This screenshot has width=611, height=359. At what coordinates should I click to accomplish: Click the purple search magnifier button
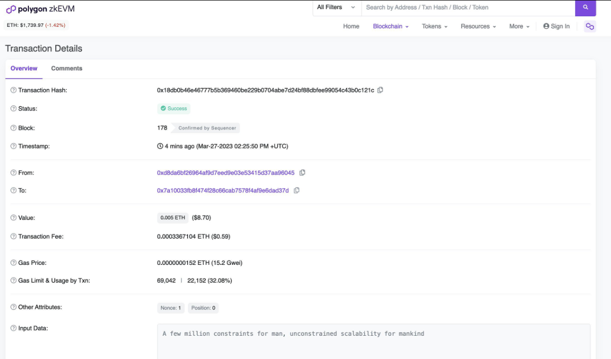(x=585, y=8)
